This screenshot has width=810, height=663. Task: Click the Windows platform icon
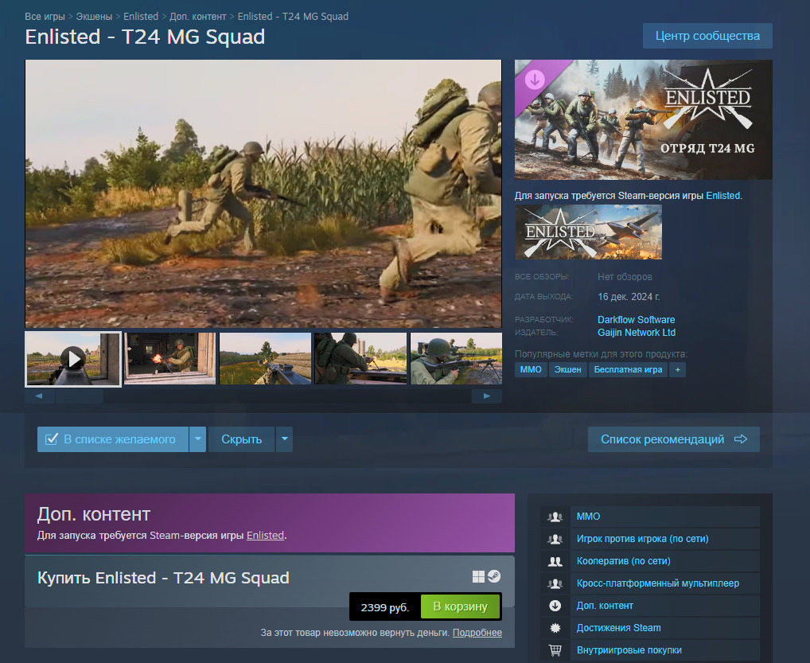[x=478, y=577]
